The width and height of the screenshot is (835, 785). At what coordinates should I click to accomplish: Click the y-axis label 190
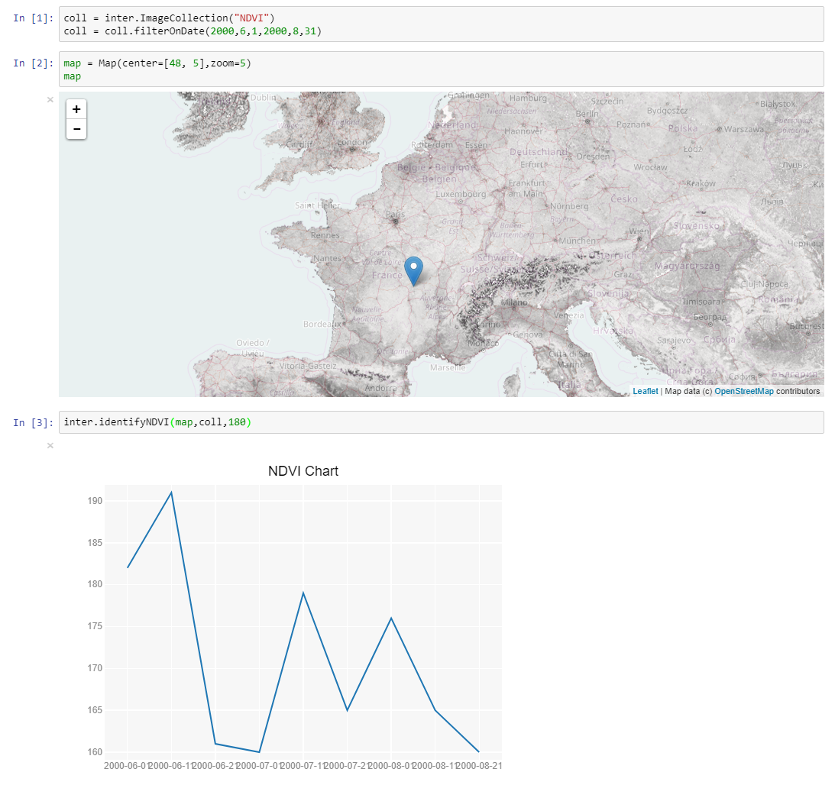click(x=95, y=501)
